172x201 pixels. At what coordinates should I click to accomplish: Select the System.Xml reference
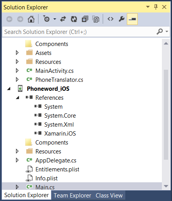tap(59, 125)
